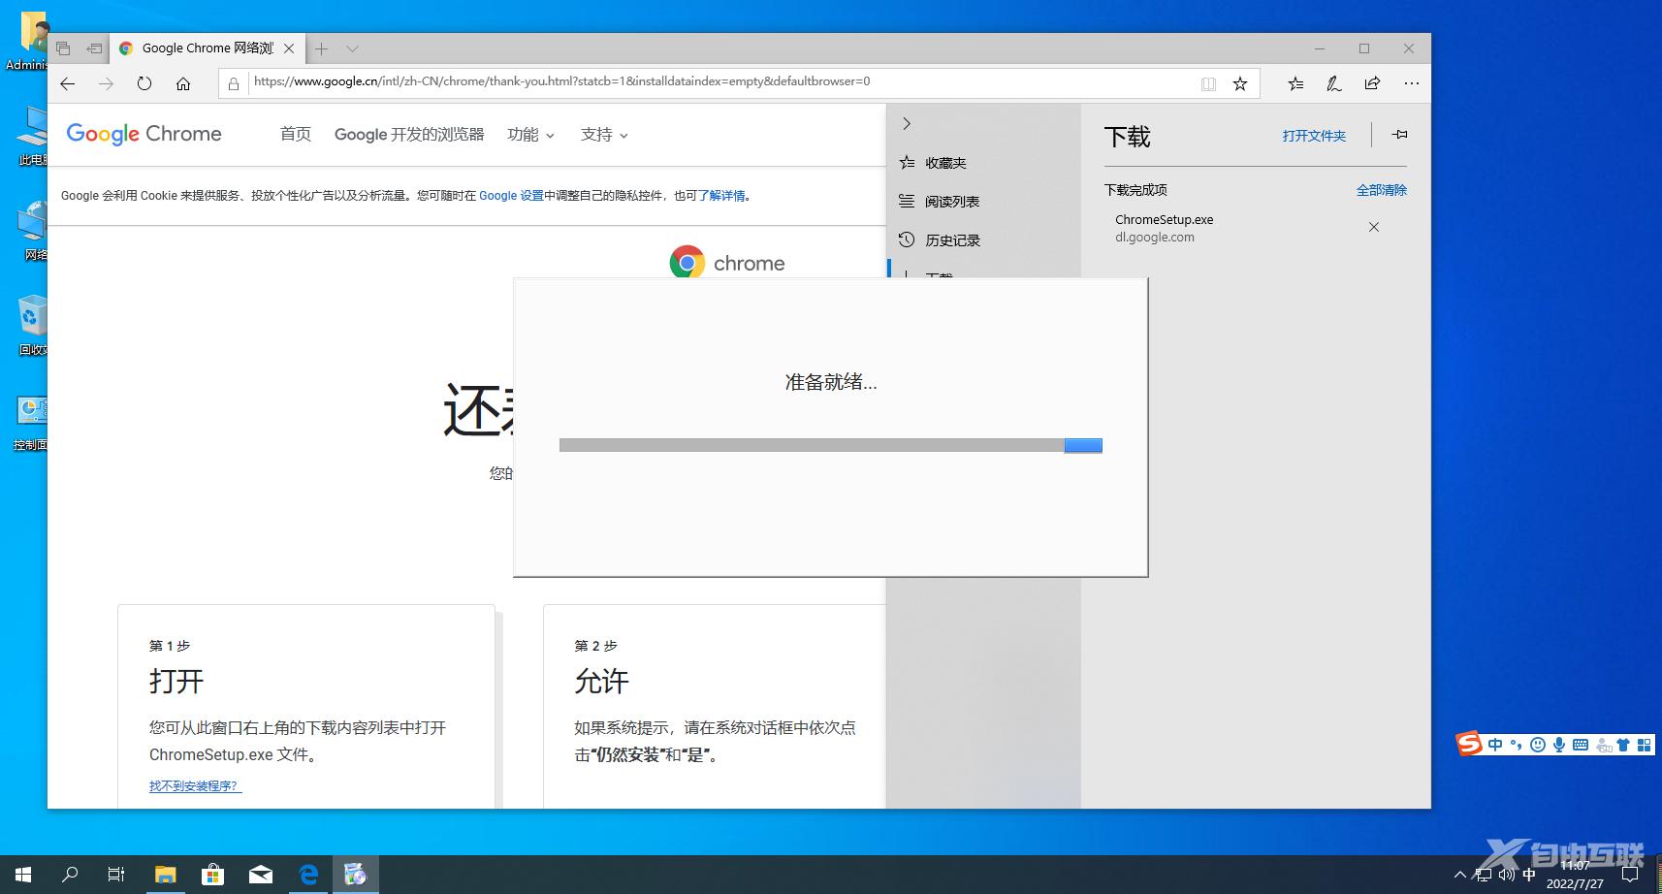The width and height of the screenshot is (1662, 894).
Task: Open the favorites hub icon
Action: 1295,84
